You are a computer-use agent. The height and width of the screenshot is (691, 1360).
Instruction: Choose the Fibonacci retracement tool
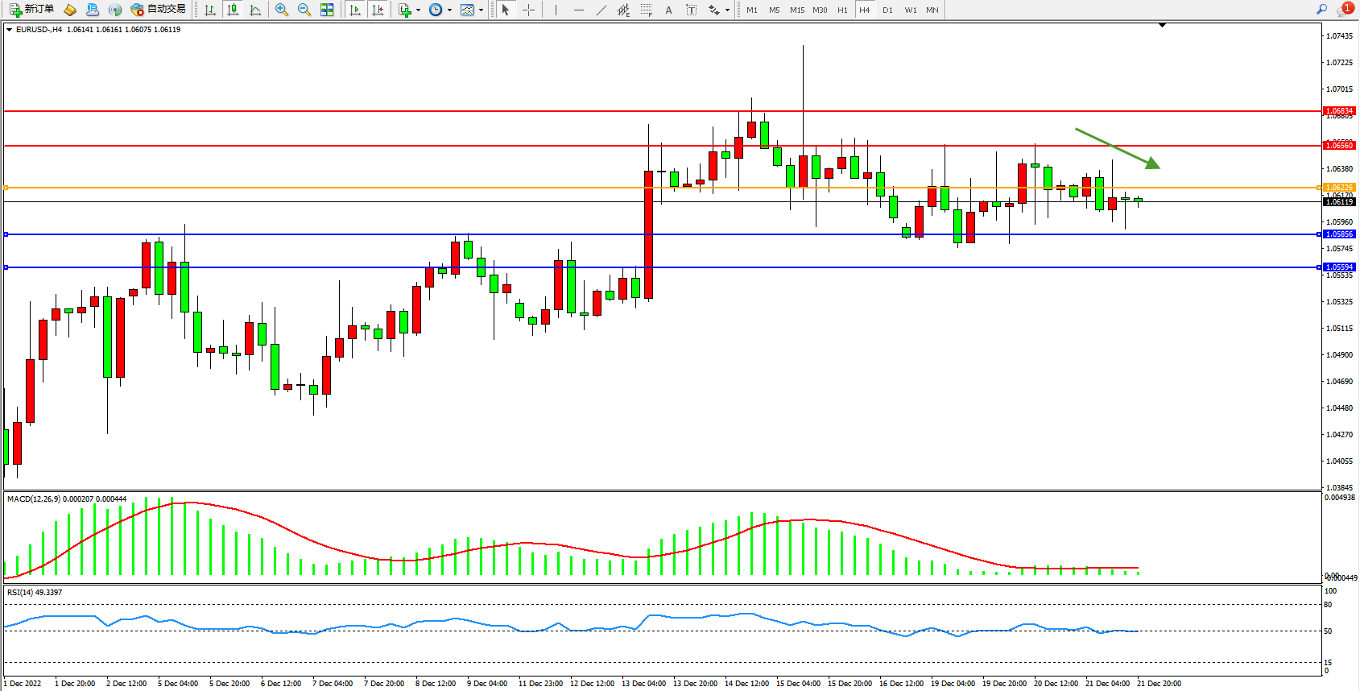647,10
